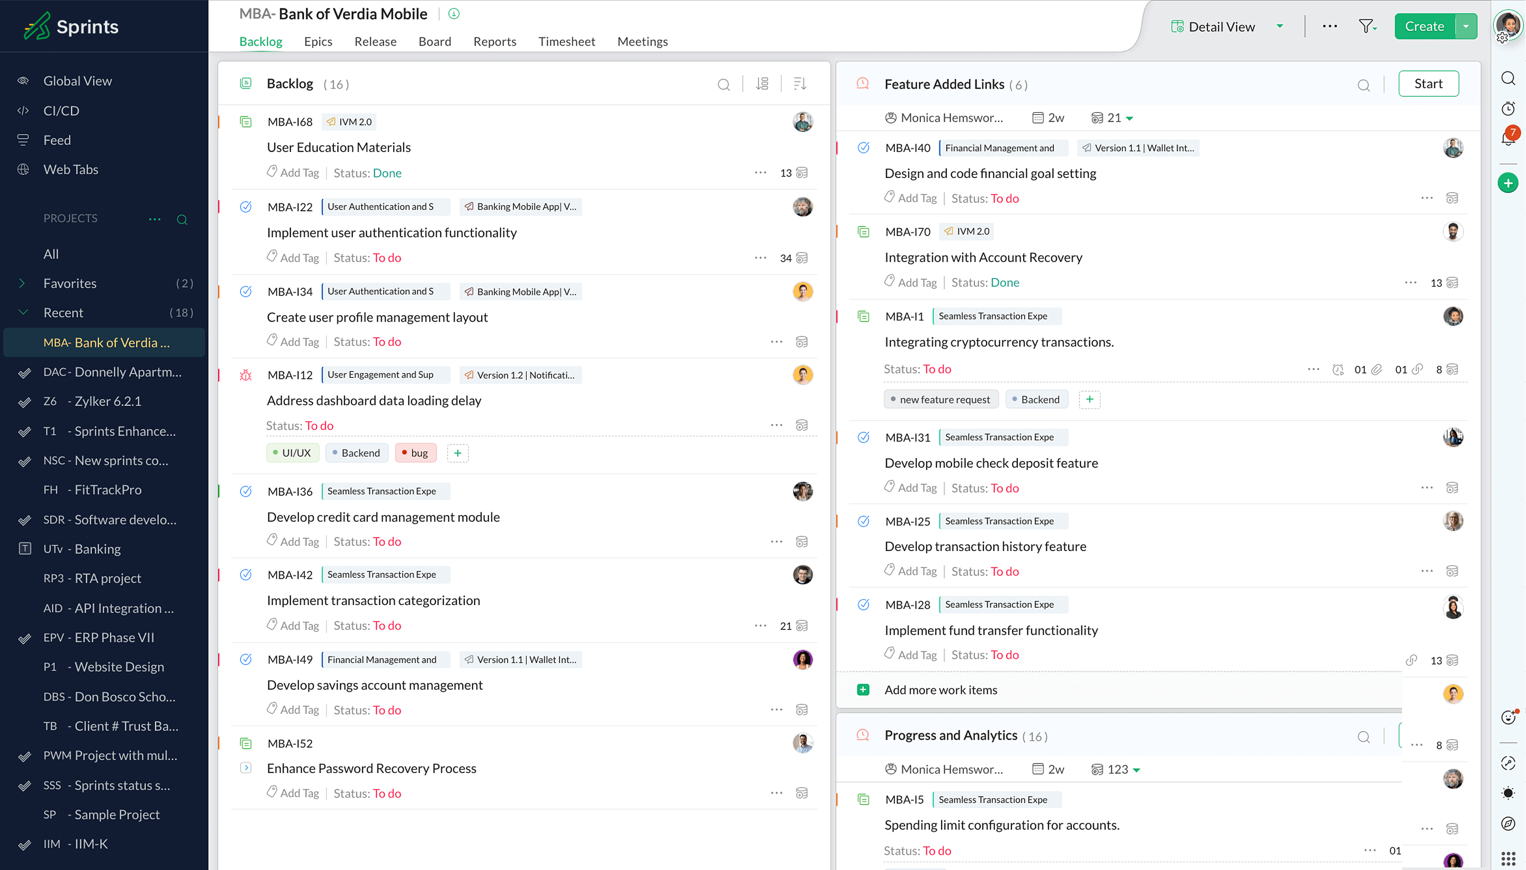1526x870 pixels.
Task: Toggle completion circle for MBA-I40
Action: coord(863,148)
